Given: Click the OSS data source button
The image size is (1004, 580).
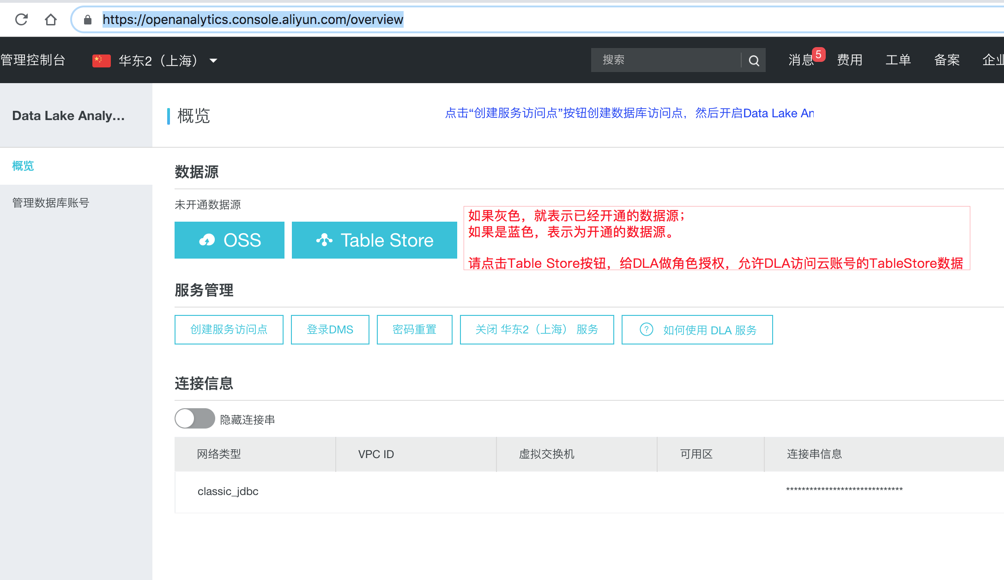Looking at the screenshot, I should click(230, 240).
